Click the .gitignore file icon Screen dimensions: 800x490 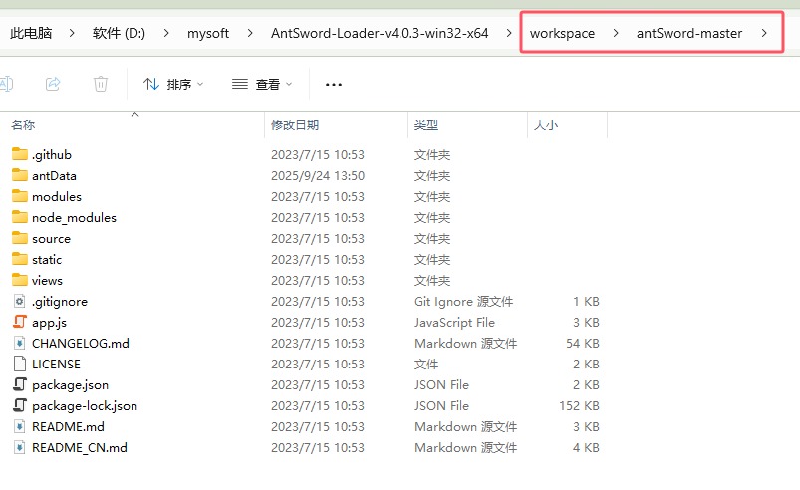[x=19, y=301]
